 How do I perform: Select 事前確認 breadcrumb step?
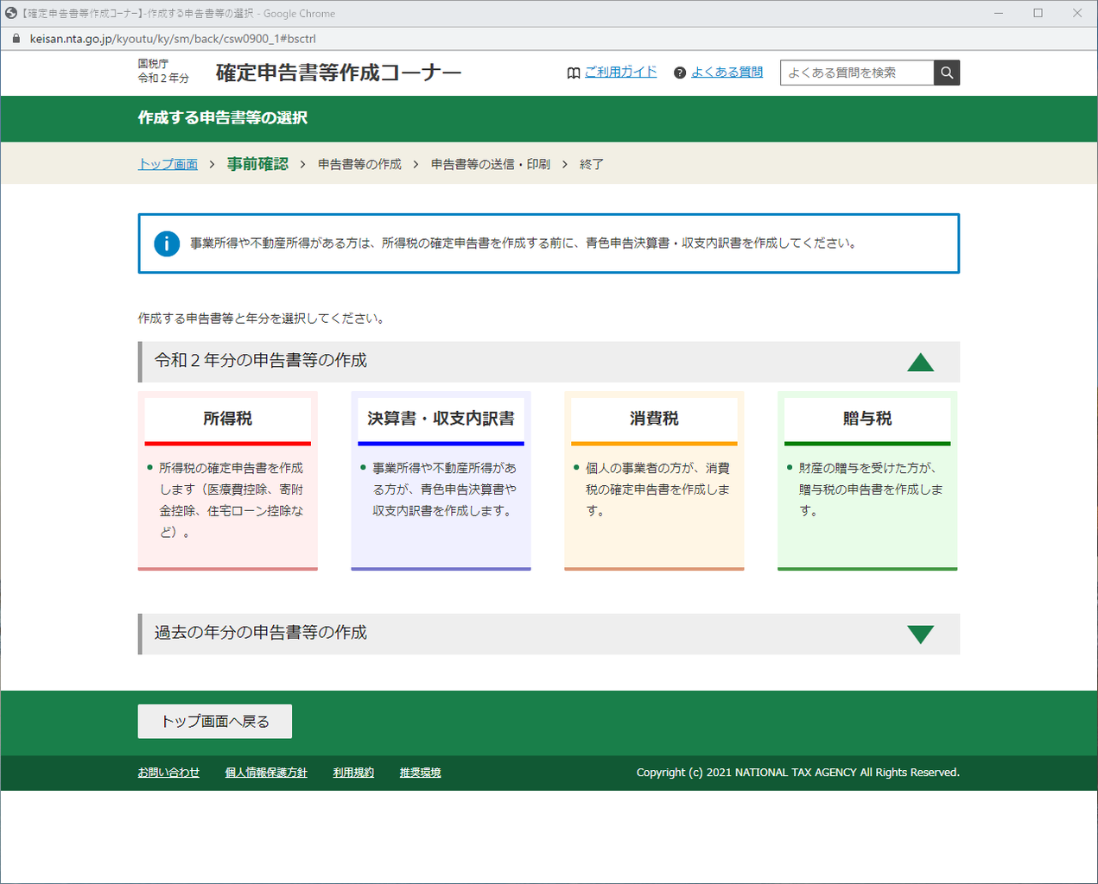pos(257,164)
